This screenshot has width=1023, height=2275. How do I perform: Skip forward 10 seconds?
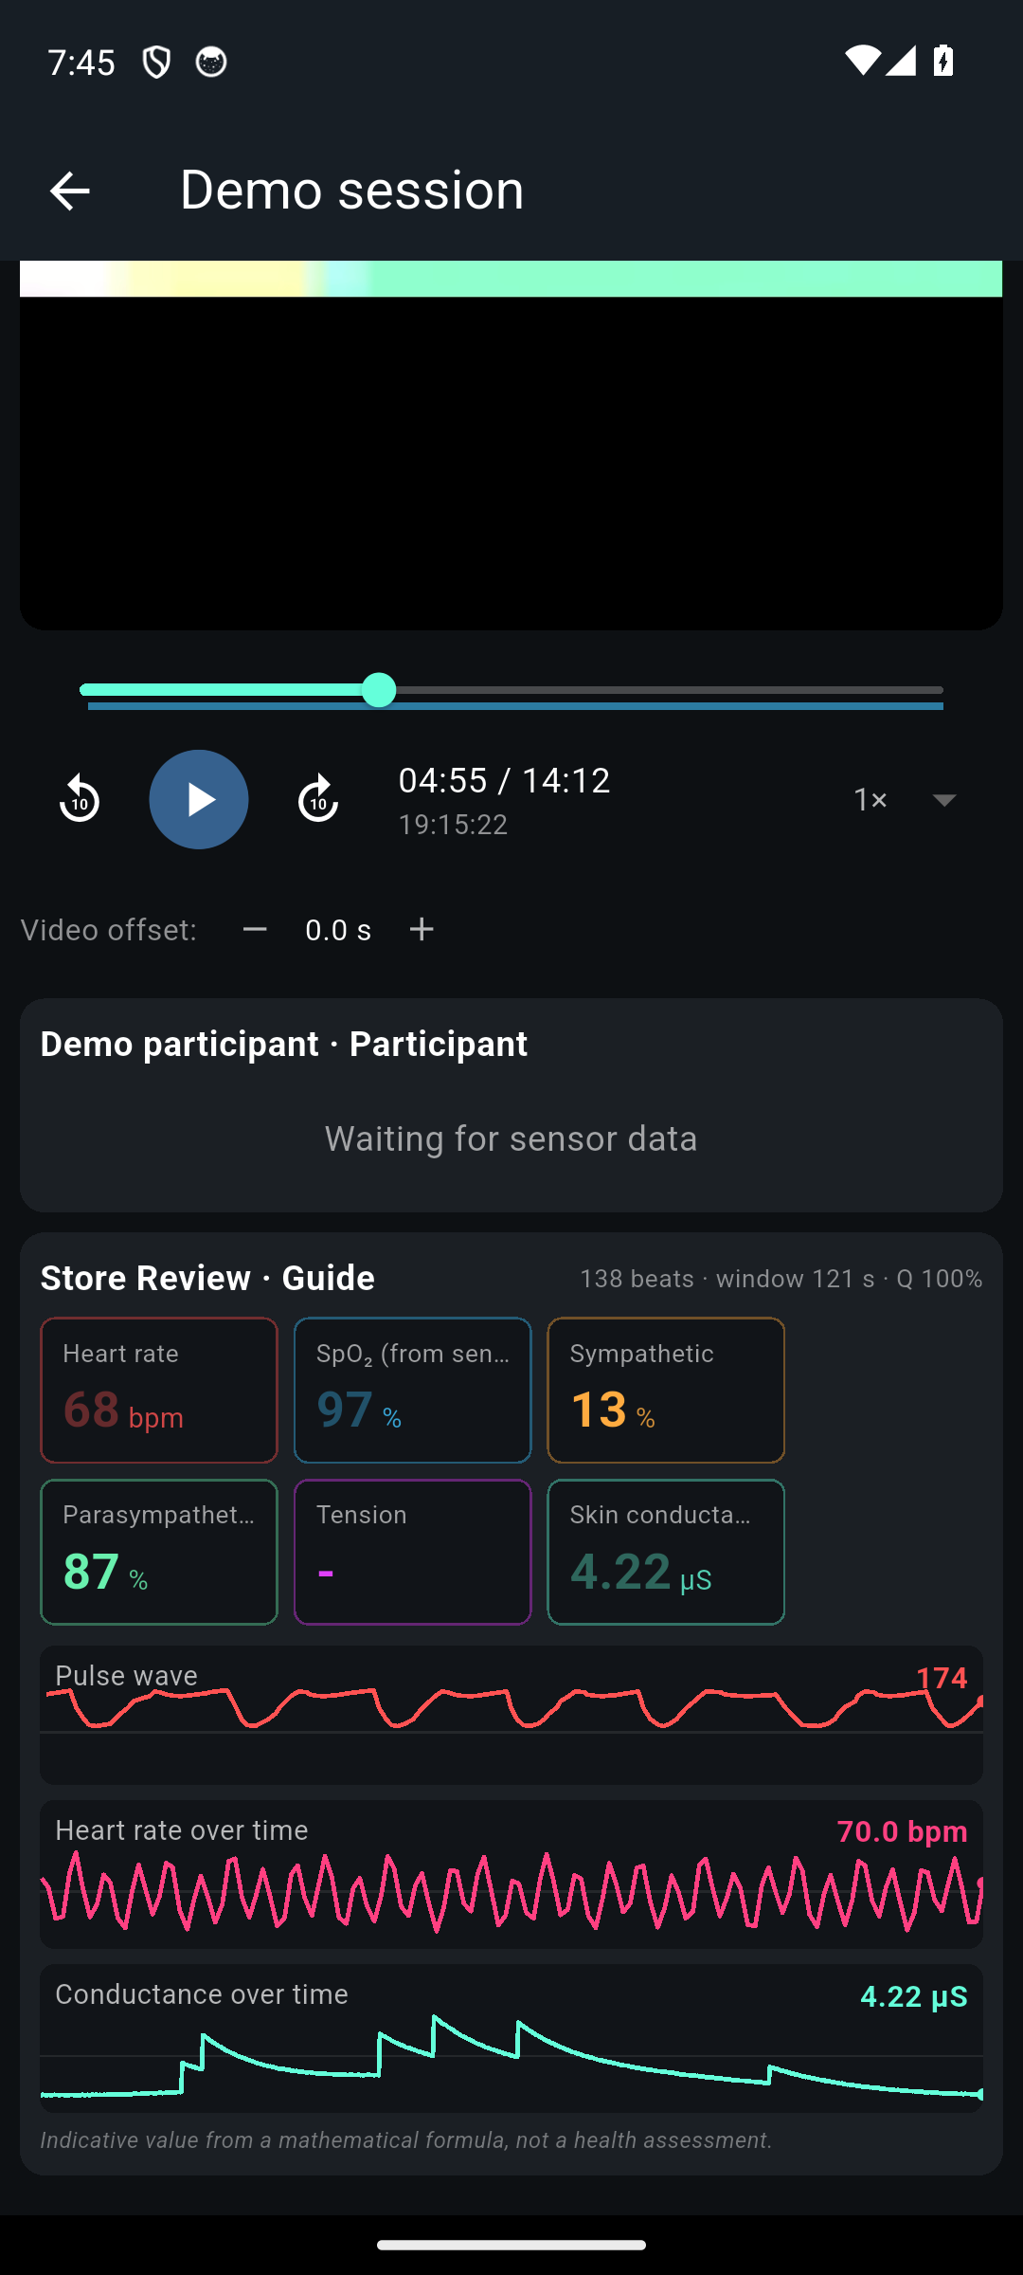point(318,799)
